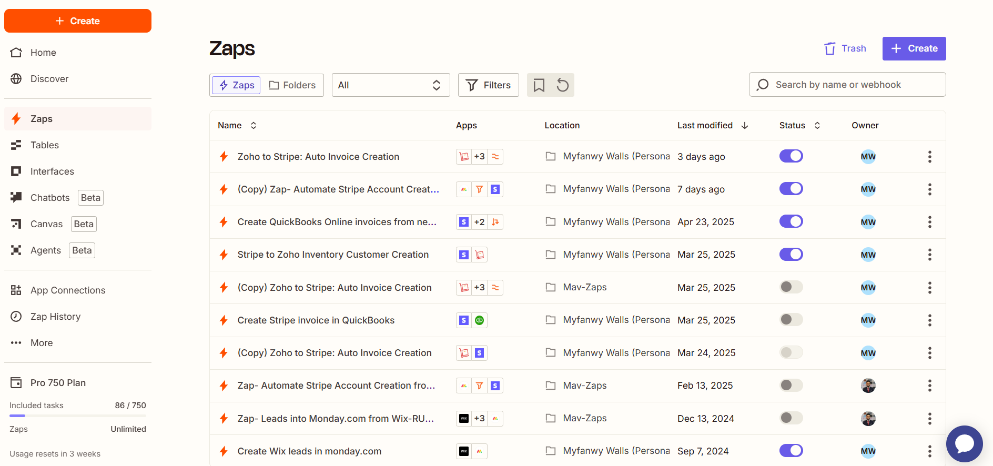Turn off Create Wix leads in monday.com zap
The width and height of the screenshot is (993, 466).
click(x=791, y=451)
